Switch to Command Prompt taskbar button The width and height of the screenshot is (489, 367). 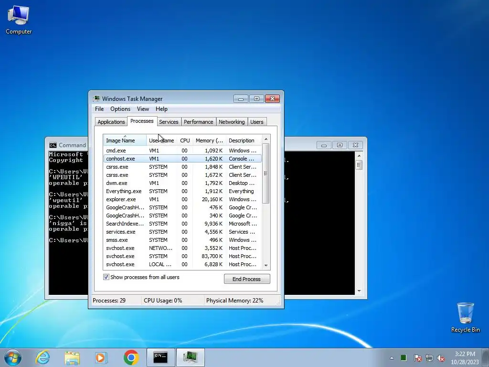coord(160,357)
